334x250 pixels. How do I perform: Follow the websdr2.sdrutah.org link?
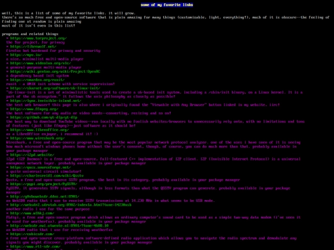point(71,205)
